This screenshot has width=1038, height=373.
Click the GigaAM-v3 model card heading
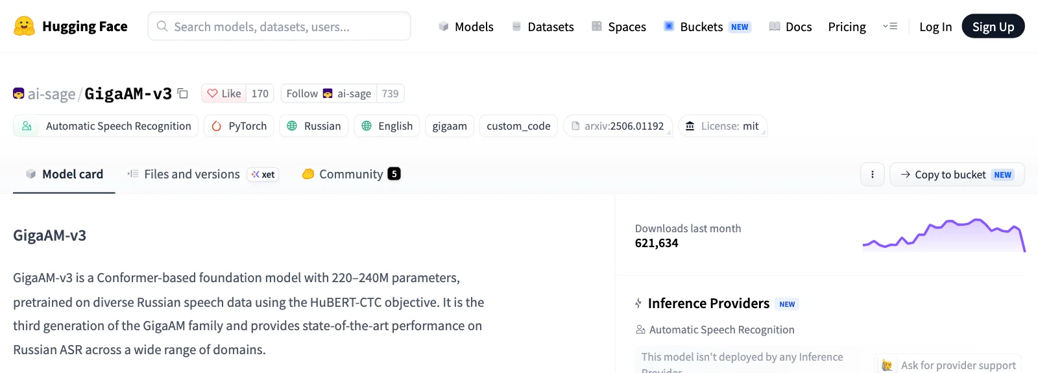coord(49,235)
